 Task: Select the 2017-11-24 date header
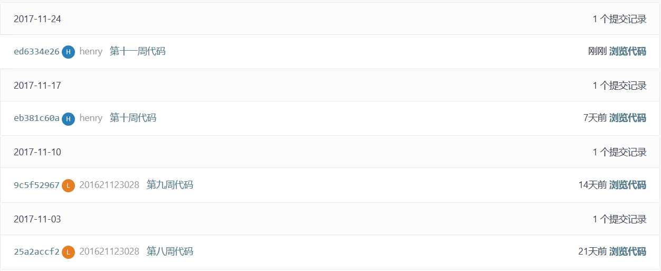pyautogui.click(x=37, y=19)
